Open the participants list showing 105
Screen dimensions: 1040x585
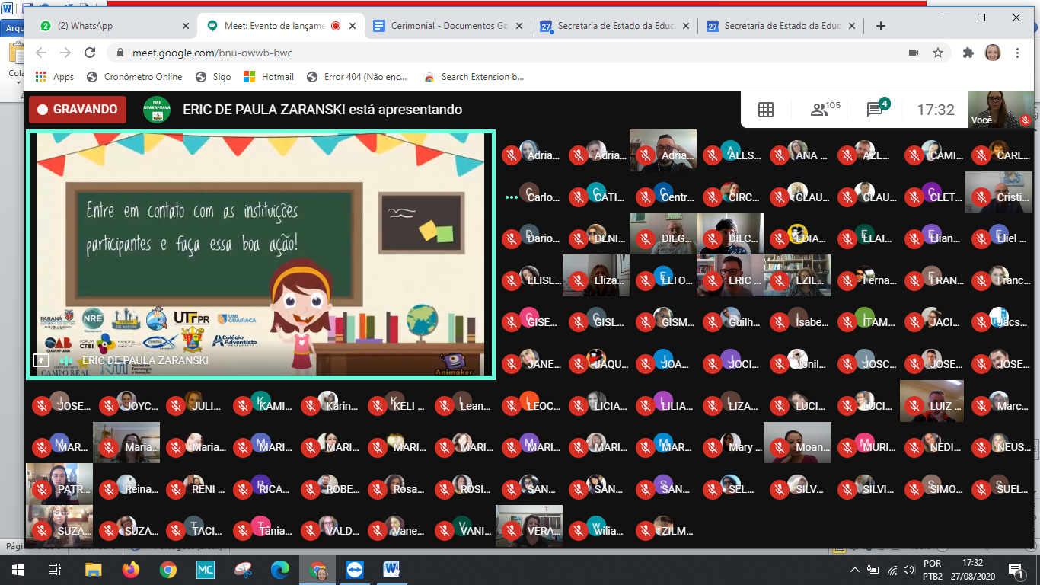pyautogui.click(x=825, y=110)
